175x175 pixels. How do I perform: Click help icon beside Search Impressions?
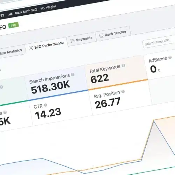tap(73, 74)
